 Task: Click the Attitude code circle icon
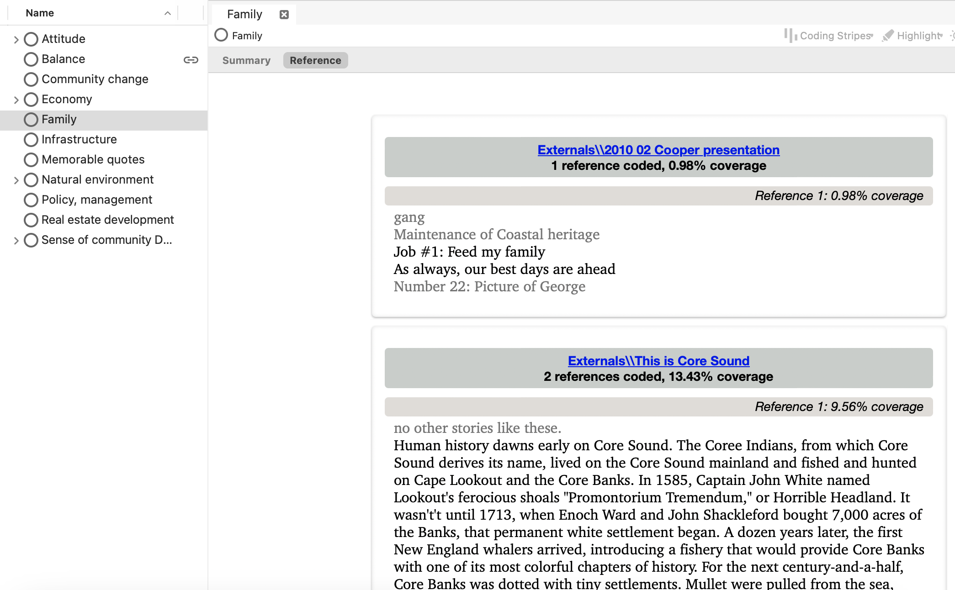[x=31, y=39]
